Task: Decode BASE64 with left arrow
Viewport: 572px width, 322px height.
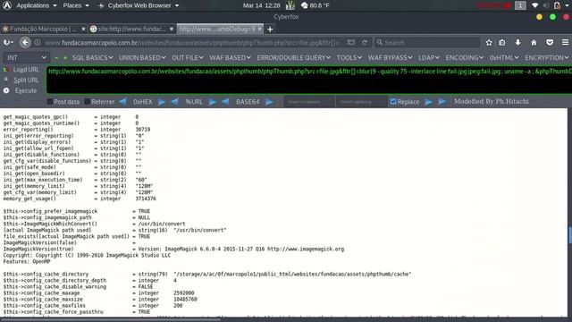Action: click(x=225, y=102)
